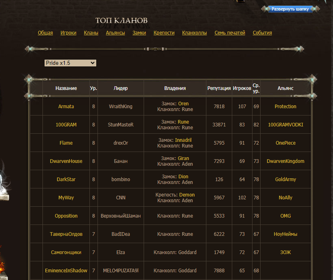Select the EminenceInShadow clan link
Image resolution: width=333 pixels, height=280 pixels.
[x=66, y=271]
